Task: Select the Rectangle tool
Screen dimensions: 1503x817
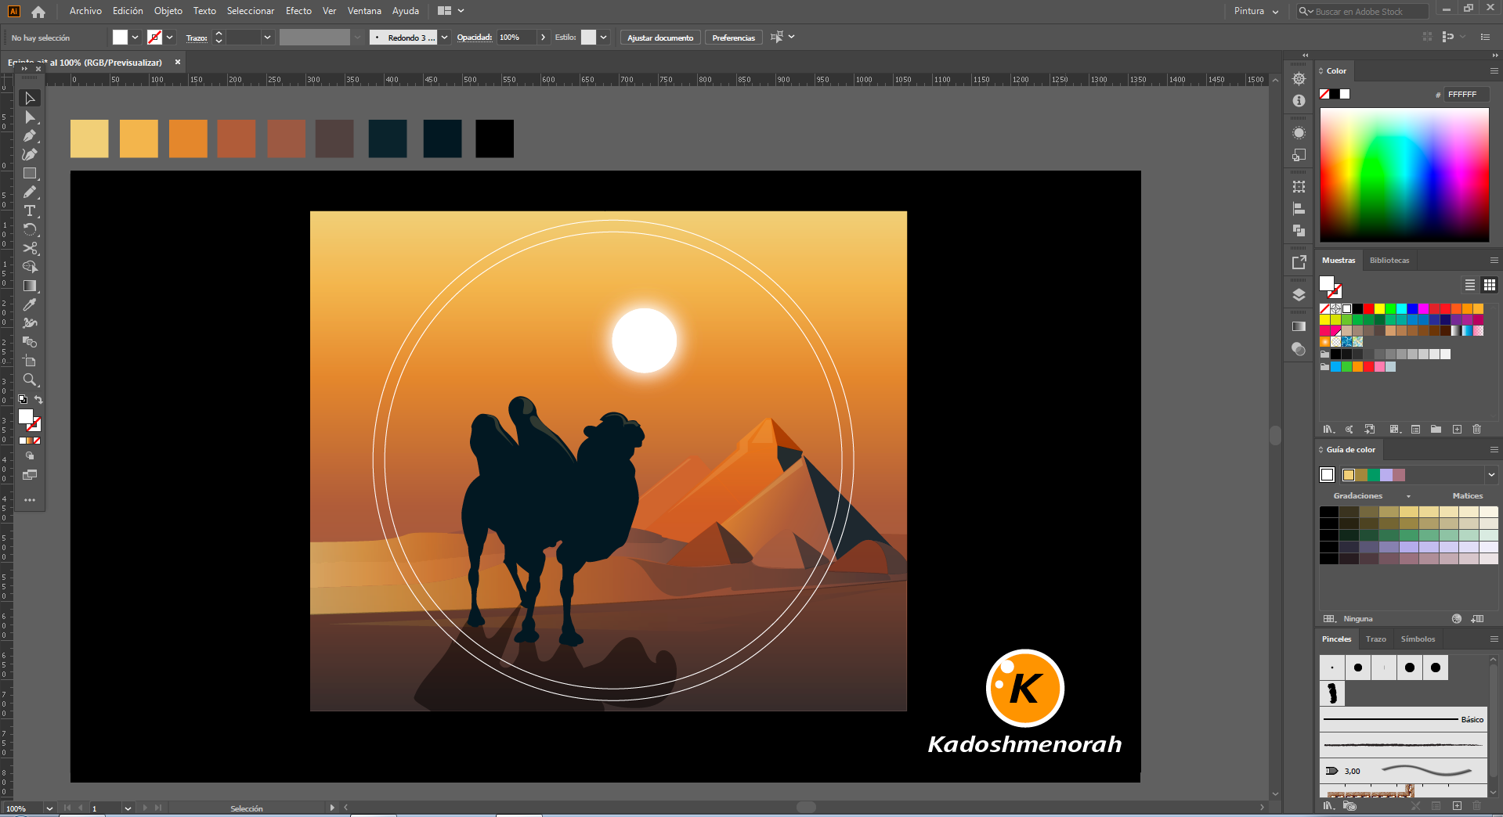Action: (30, 173)
